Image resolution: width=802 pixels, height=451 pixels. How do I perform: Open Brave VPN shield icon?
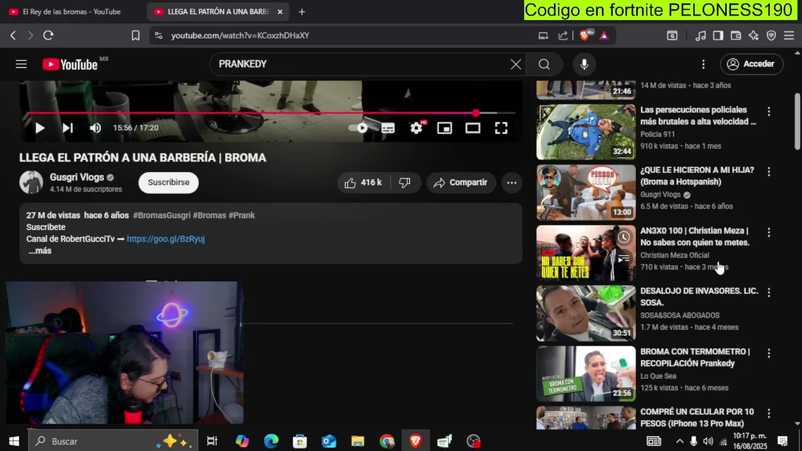[x=771, y=36]
